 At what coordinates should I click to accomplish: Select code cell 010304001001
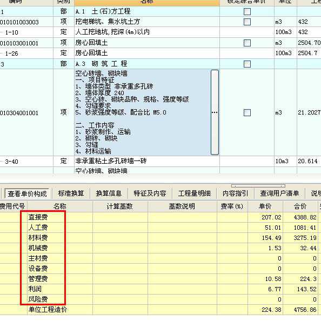coord(19,113)
